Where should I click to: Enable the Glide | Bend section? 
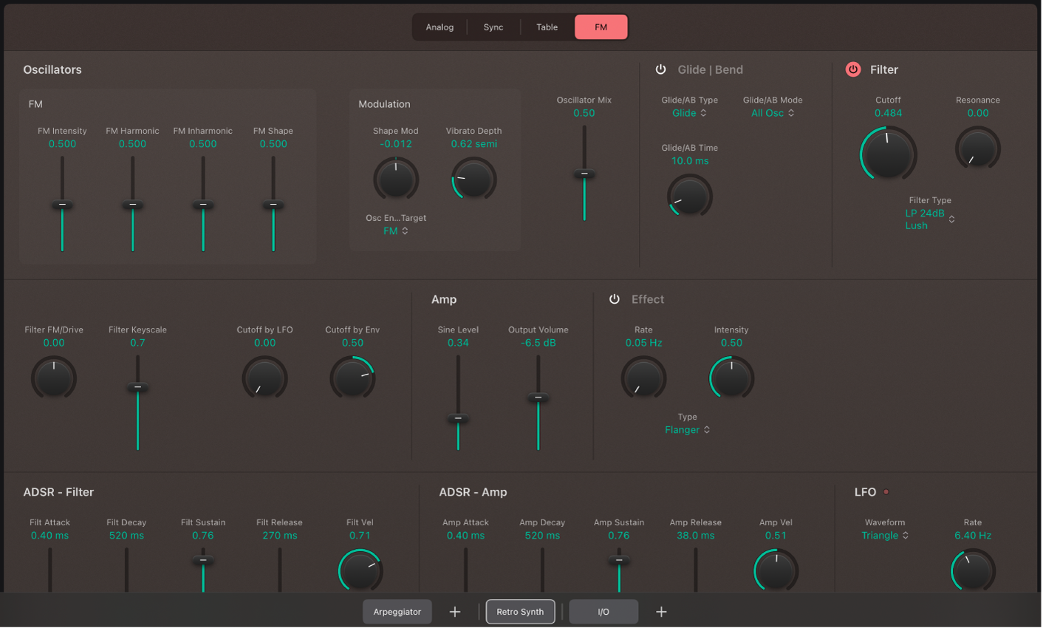tap(661, 69)
